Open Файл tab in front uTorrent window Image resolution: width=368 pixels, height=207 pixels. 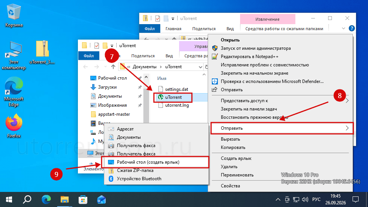(x=89, y=56)
